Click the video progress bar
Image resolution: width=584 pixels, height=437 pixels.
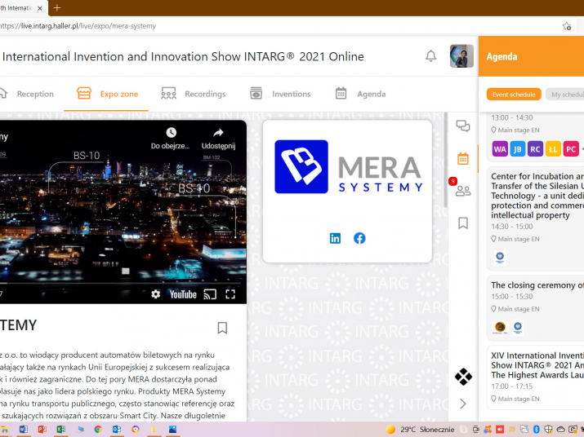pyautogui.click(x=123, y=283)
